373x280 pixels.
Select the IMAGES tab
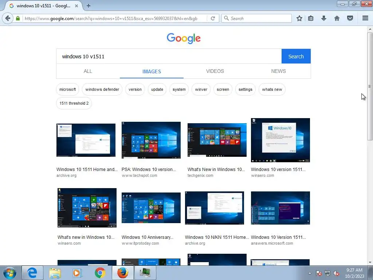152,71
